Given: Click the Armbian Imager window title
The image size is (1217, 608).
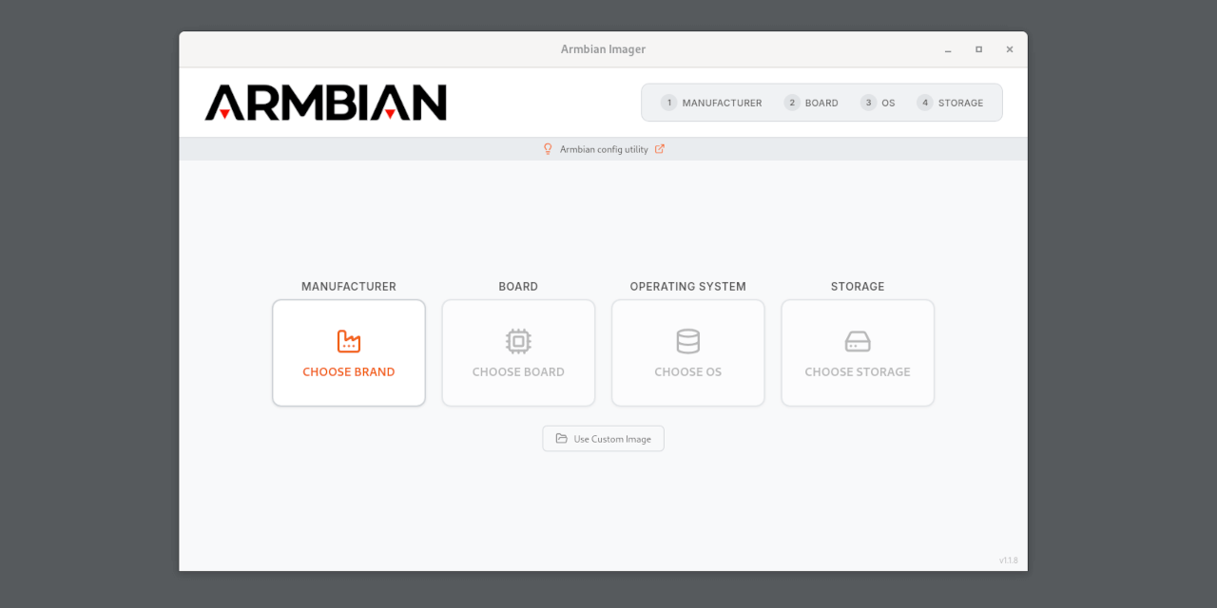Looking at the screenshot, I should [603, 49].
